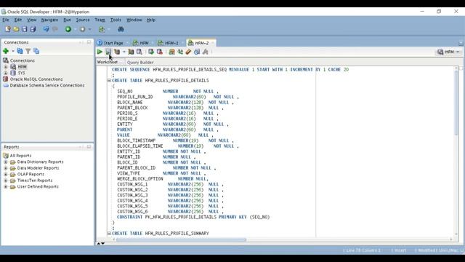Viewport: 465px width, 262px height.
Task: Open the Back history dropdown arrow
Action: point(76,29)
